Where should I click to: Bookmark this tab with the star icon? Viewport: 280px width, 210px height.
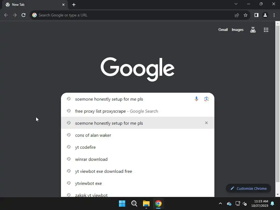pos(246,15)
